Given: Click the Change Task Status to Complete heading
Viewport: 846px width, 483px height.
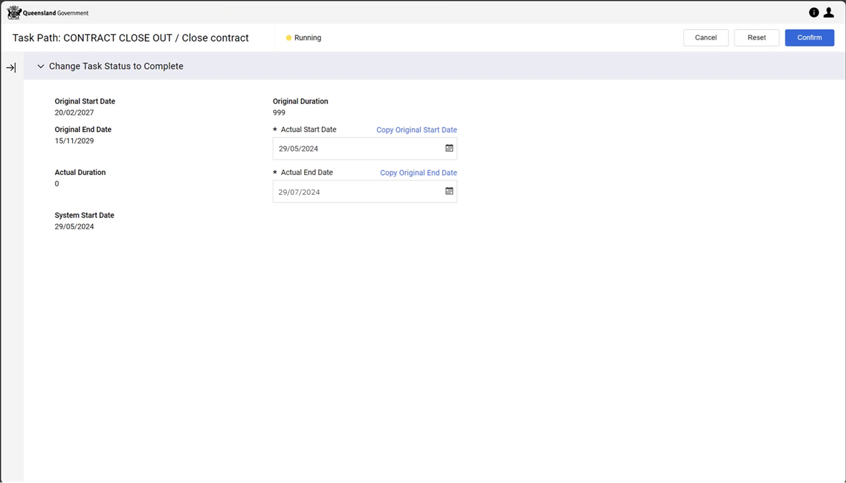Looking at the screenshot, I should click(116, 66).
